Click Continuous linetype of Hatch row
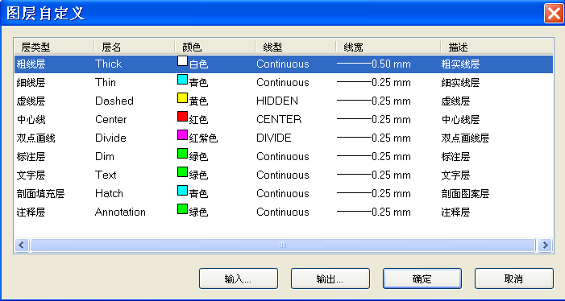 coord(283,194)
